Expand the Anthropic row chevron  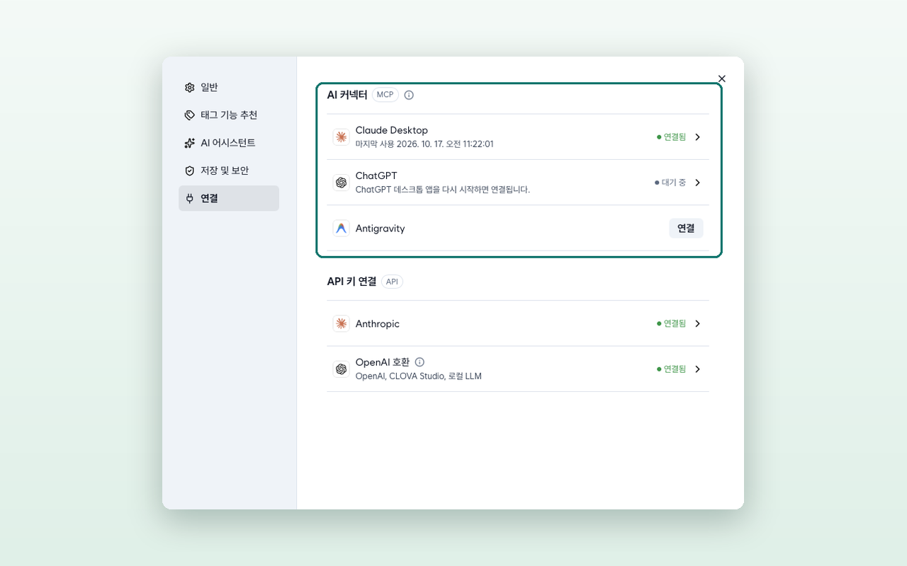coord(697,323)
